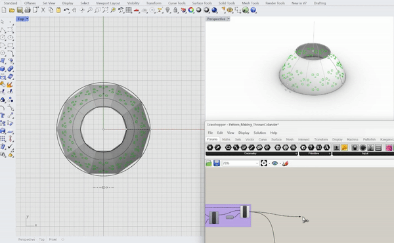The height and width of the screenshot is (243, 394).
Task: Click the checkmark tool in left sidebar
Action: (11, 146)
